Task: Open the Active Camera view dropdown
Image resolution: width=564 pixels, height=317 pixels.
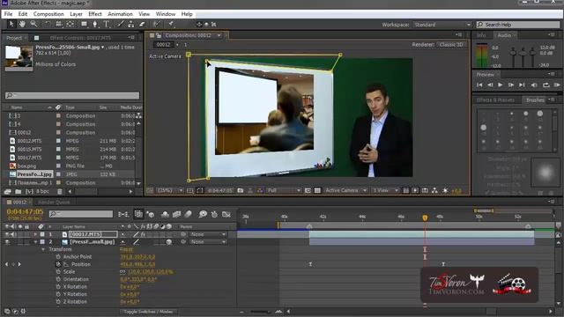Action: 345,190
